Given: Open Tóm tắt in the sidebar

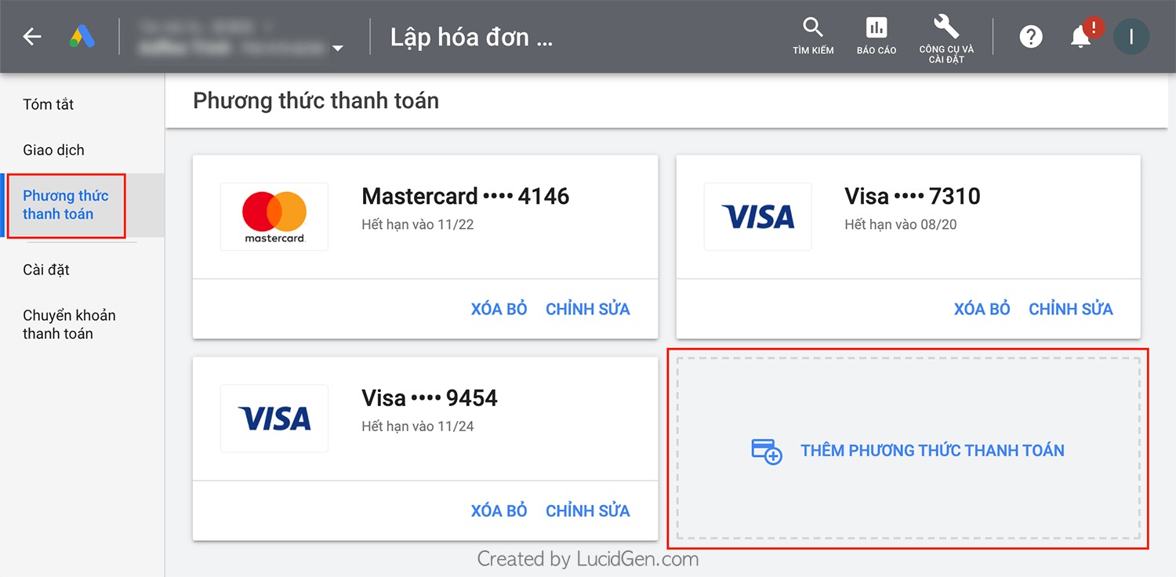Looking at the screenshot, I should pos(49,104).
